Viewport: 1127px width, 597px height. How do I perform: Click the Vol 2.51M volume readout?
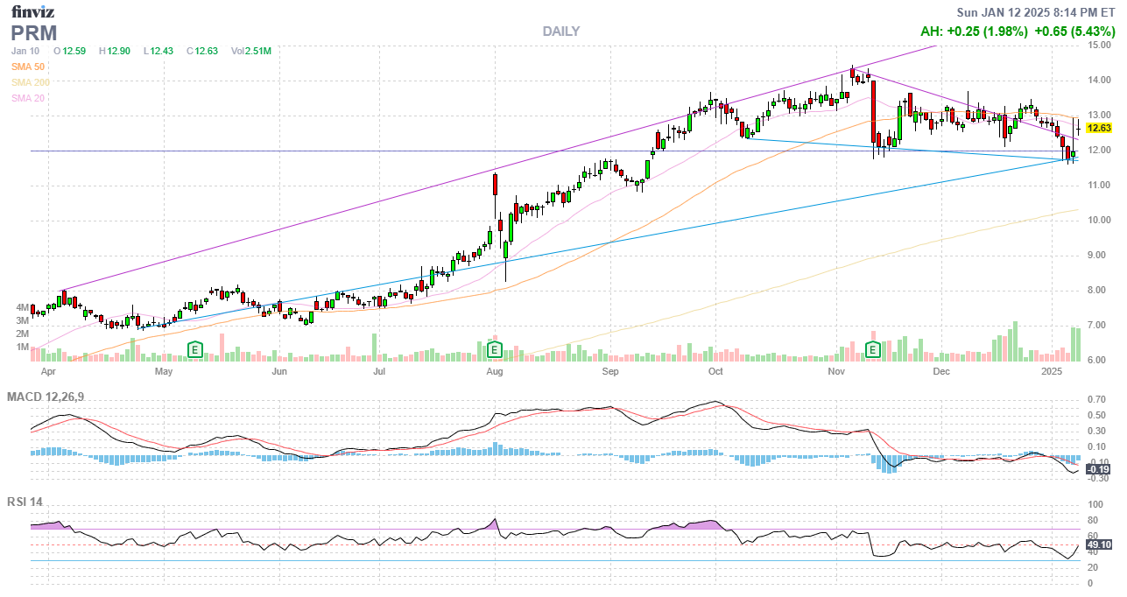pyautogui.click(x=250, y=51)
